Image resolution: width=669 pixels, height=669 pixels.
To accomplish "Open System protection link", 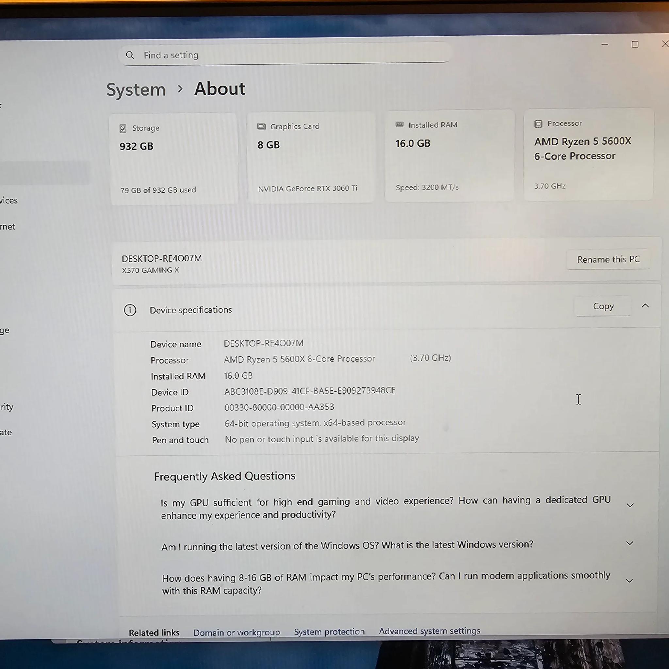I will (x=329, y=632).
